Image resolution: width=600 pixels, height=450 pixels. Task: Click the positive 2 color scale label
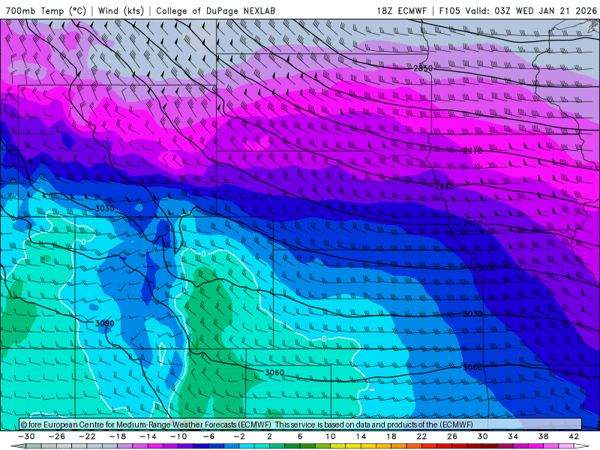point(269,436)
